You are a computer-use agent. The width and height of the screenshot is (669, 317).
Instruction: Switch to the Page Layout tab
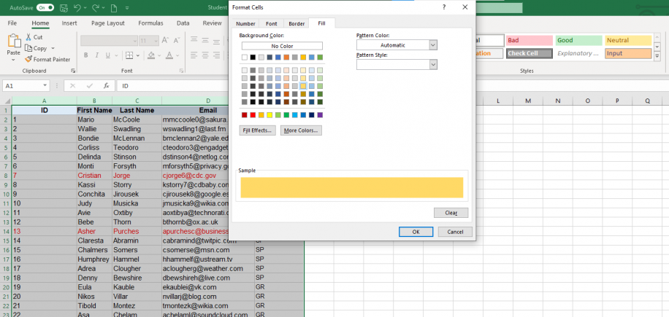[108, 23]
